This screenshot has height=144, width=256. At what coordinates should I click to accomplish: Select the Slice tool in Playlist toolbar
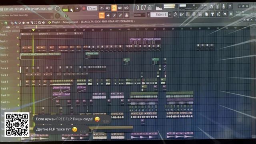(x=32, y=23)
